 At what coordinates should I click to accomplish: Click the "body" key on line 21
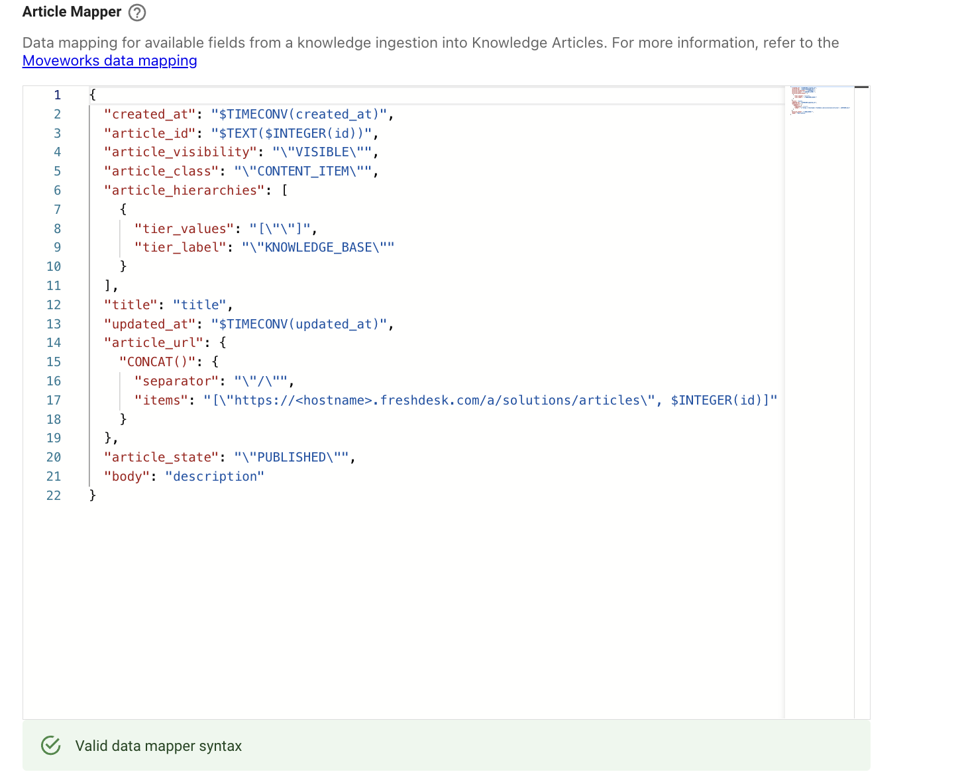click(x=127, y=477)
